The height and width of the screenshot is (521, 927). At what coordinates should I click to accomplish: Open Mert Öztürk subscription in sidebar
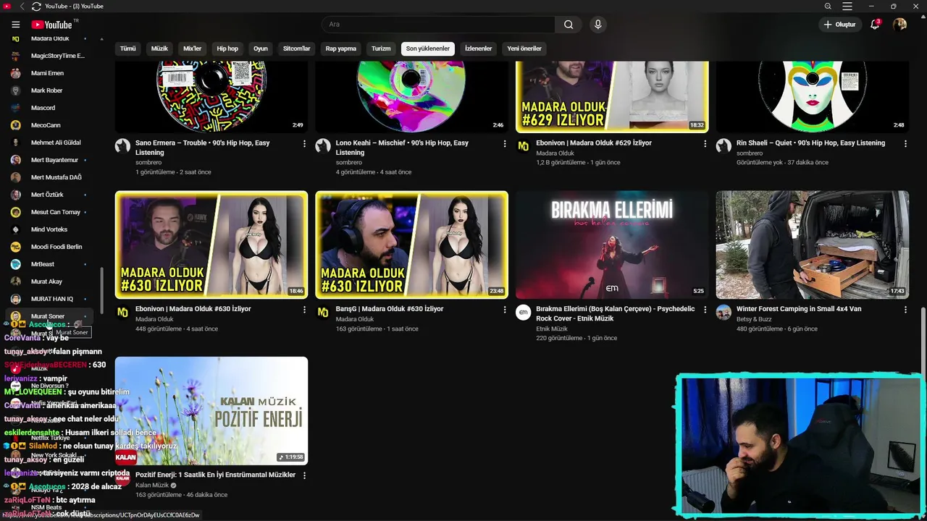coord(51,195)
